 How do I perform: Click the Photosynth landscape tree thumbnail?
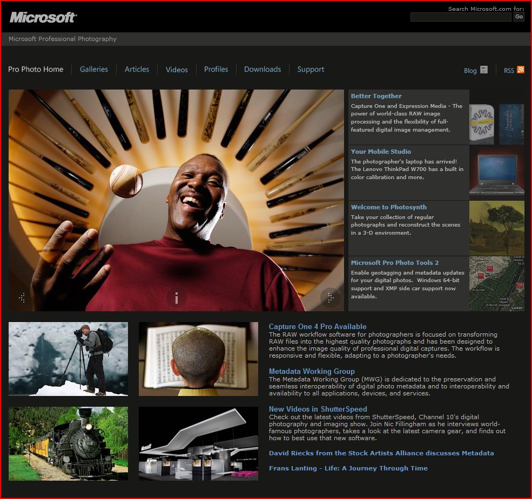497,228
